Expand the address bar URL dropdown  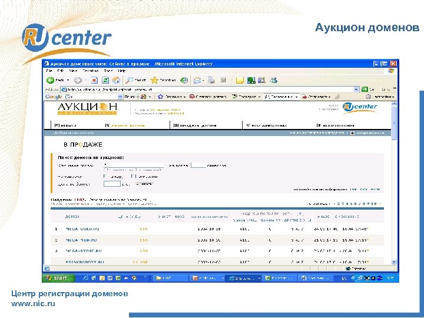(x=356, y=90)
